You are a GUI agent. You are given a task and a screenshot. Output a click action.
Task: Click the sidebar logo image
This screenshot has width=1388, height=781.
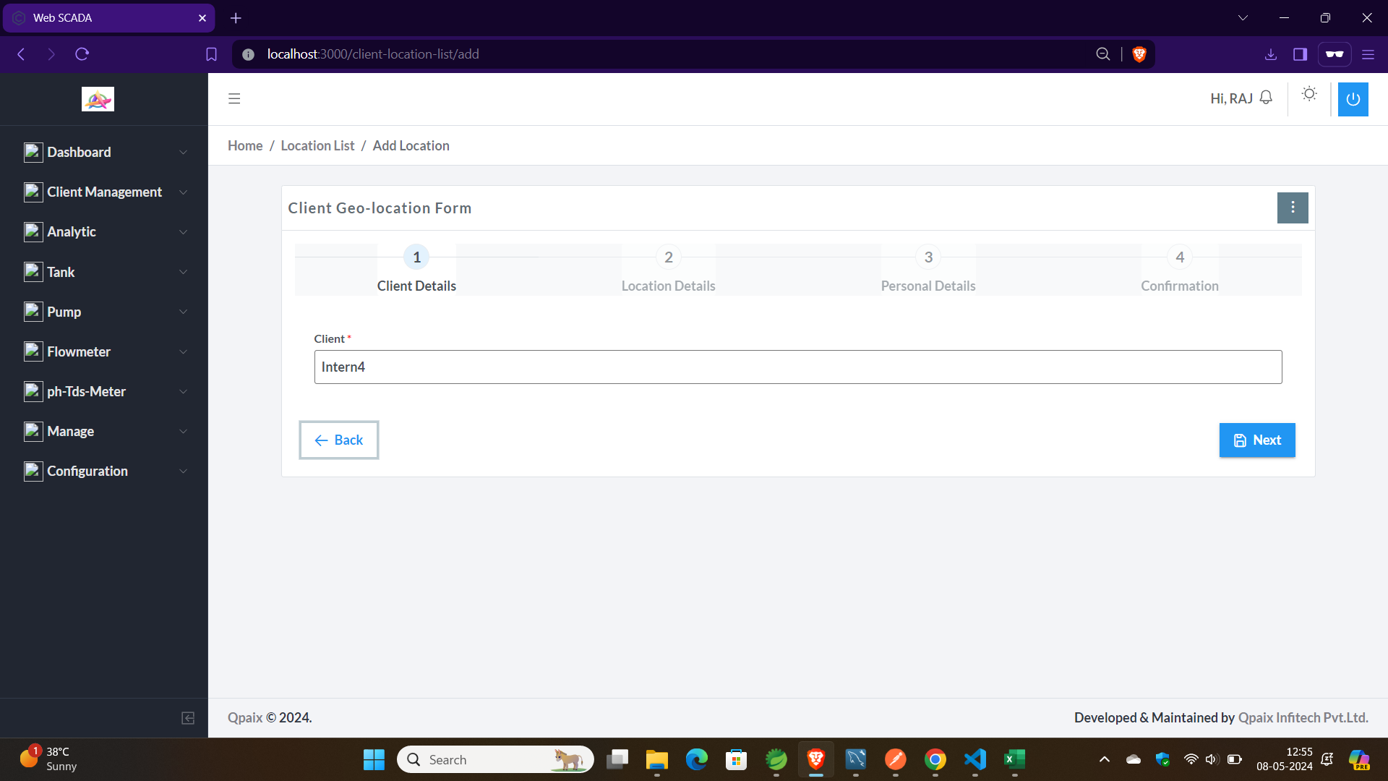[x=98, y=99]
